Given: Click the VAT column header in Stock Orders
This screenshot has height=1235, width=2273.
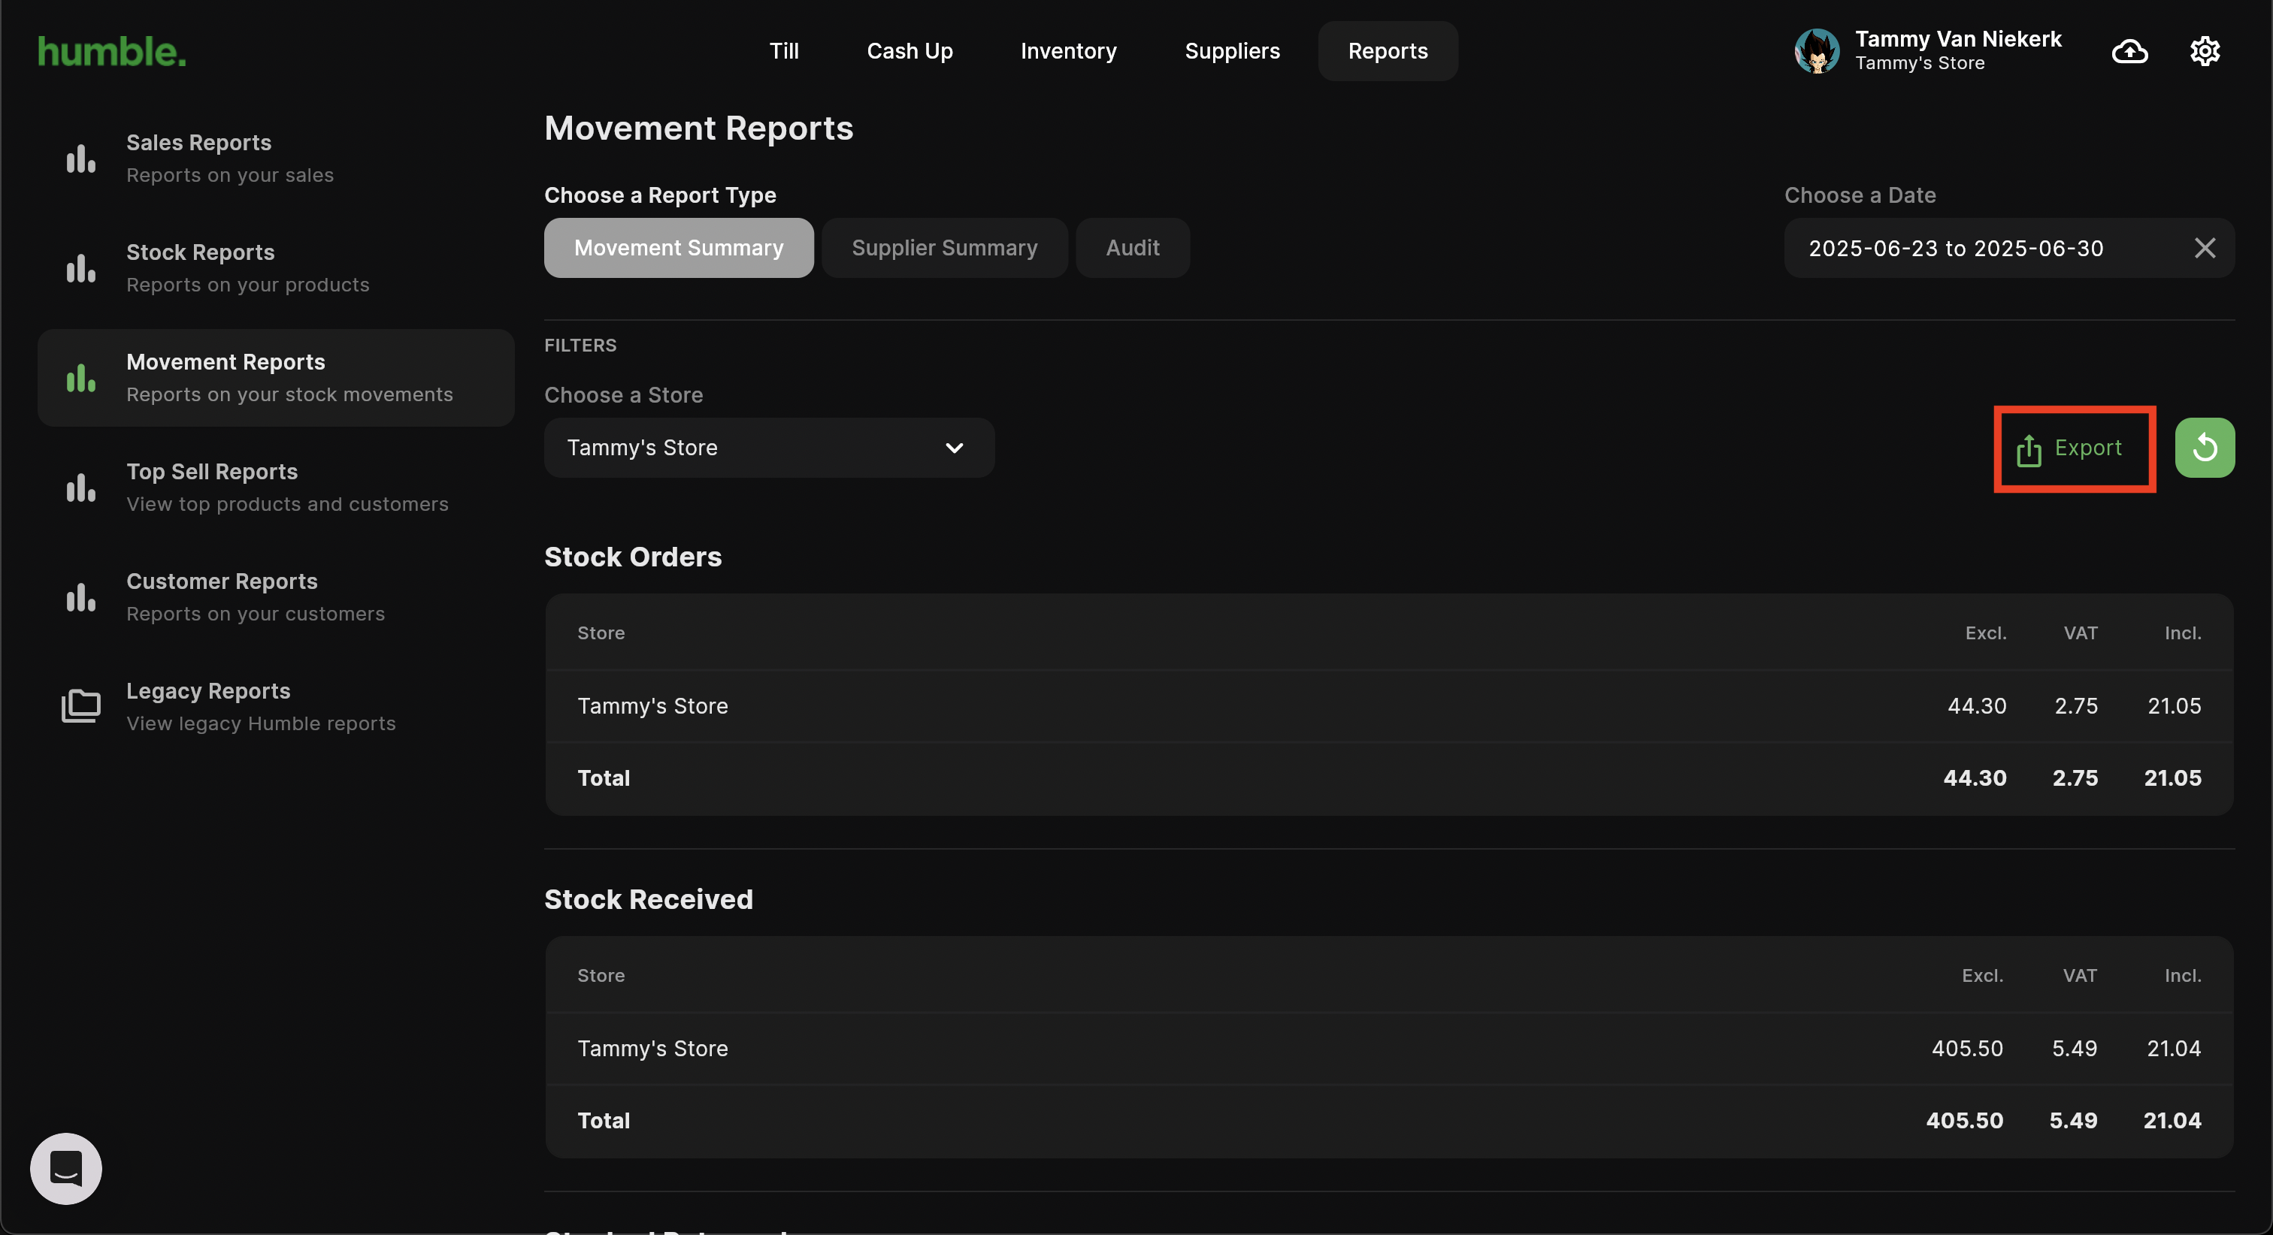Looking at the screenshot, I should coord(2080,633).
